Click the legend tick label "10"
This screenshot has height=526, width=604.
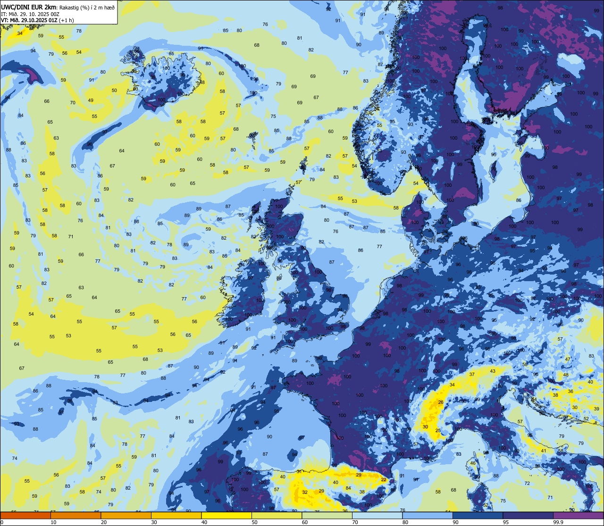pos(53,522)
